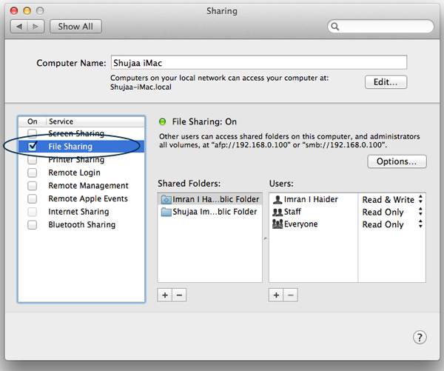Viewport: 444px width, 371px height.
Task: Select Imran I Haider in Users list
Action: (314, 199)
